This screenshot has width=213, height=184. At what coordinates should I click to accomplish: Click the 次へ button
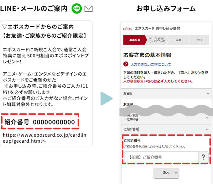click(166, 173)
